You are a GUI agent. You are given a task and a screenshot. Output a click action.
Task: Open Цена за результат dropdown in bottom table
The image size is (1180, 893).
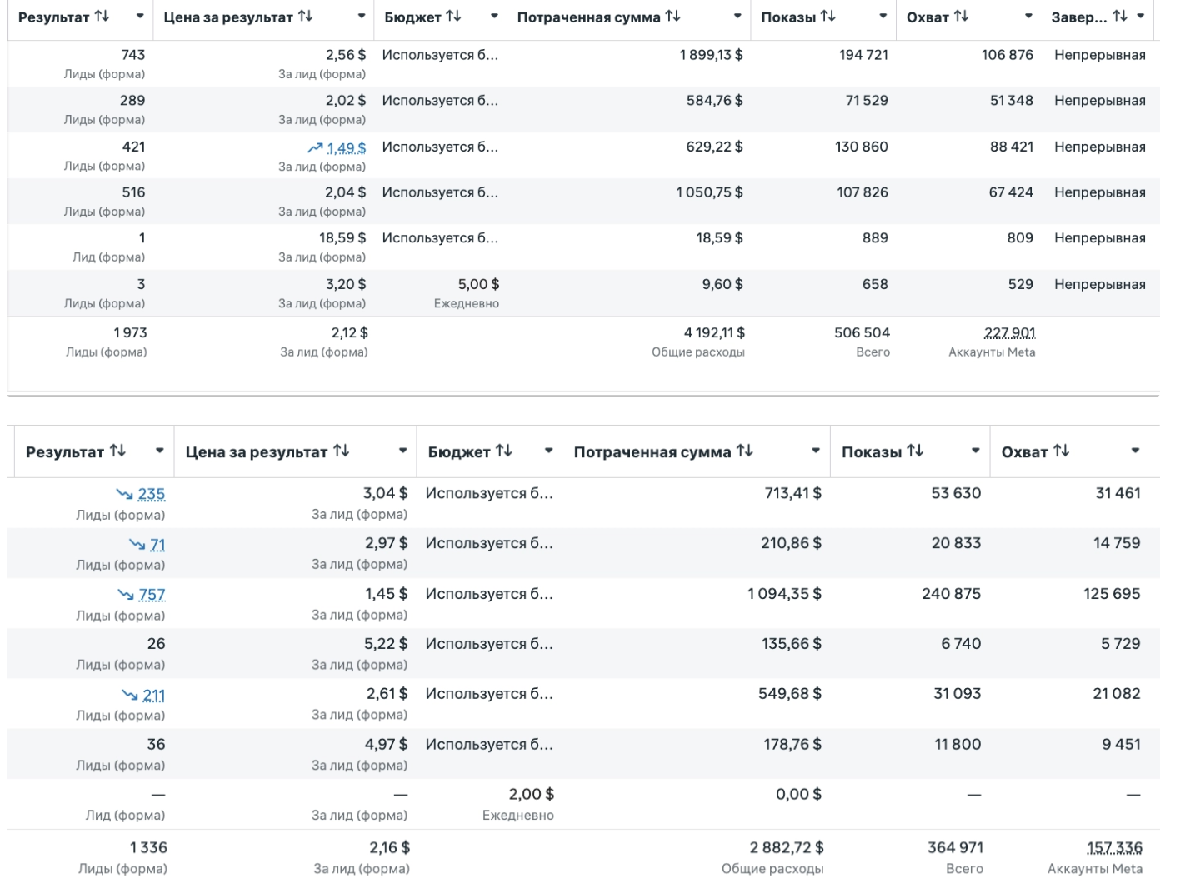click(402, 451)
